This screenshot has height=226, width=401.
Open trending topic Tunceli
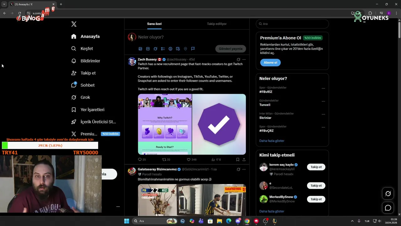click(265, 105)
